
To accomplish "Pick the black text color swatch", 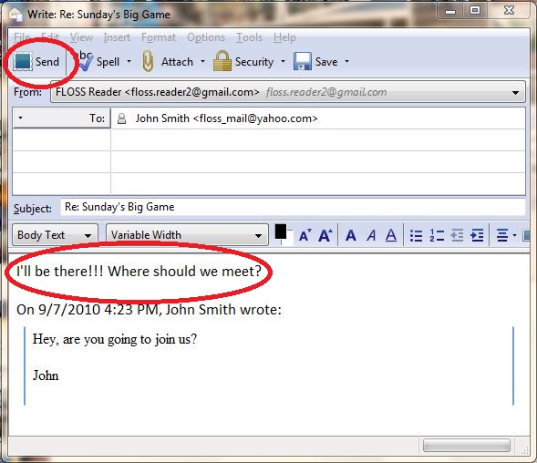I will (x=281, y=231).
